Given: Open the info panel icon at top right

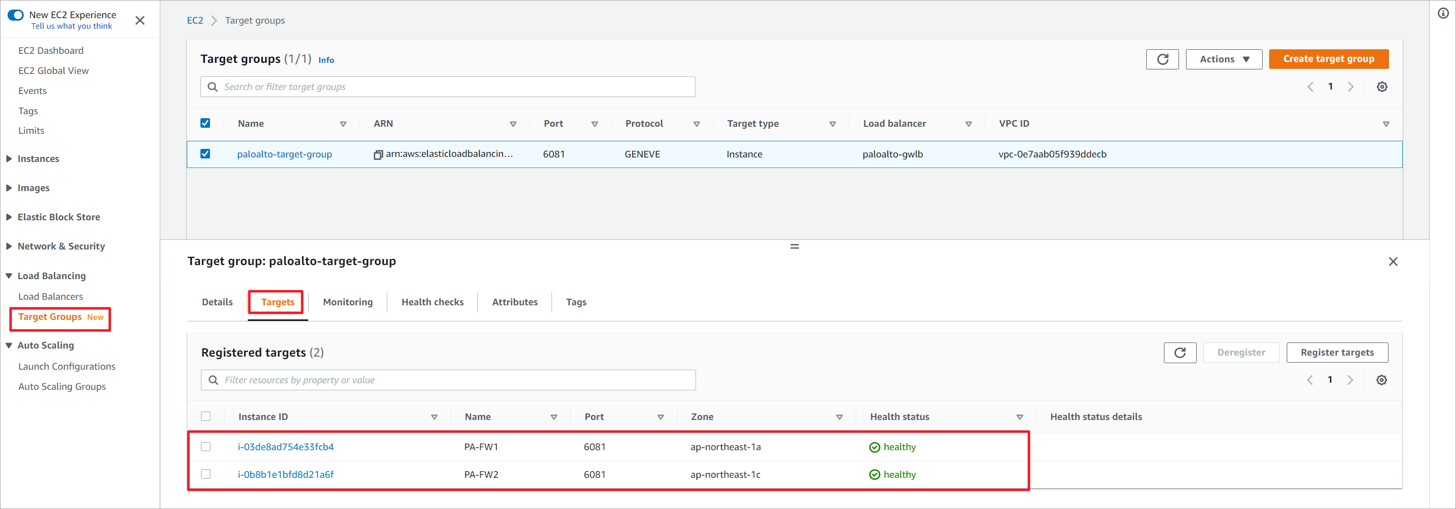Looking at the screenshot, I should click(x=1443, y=13).
